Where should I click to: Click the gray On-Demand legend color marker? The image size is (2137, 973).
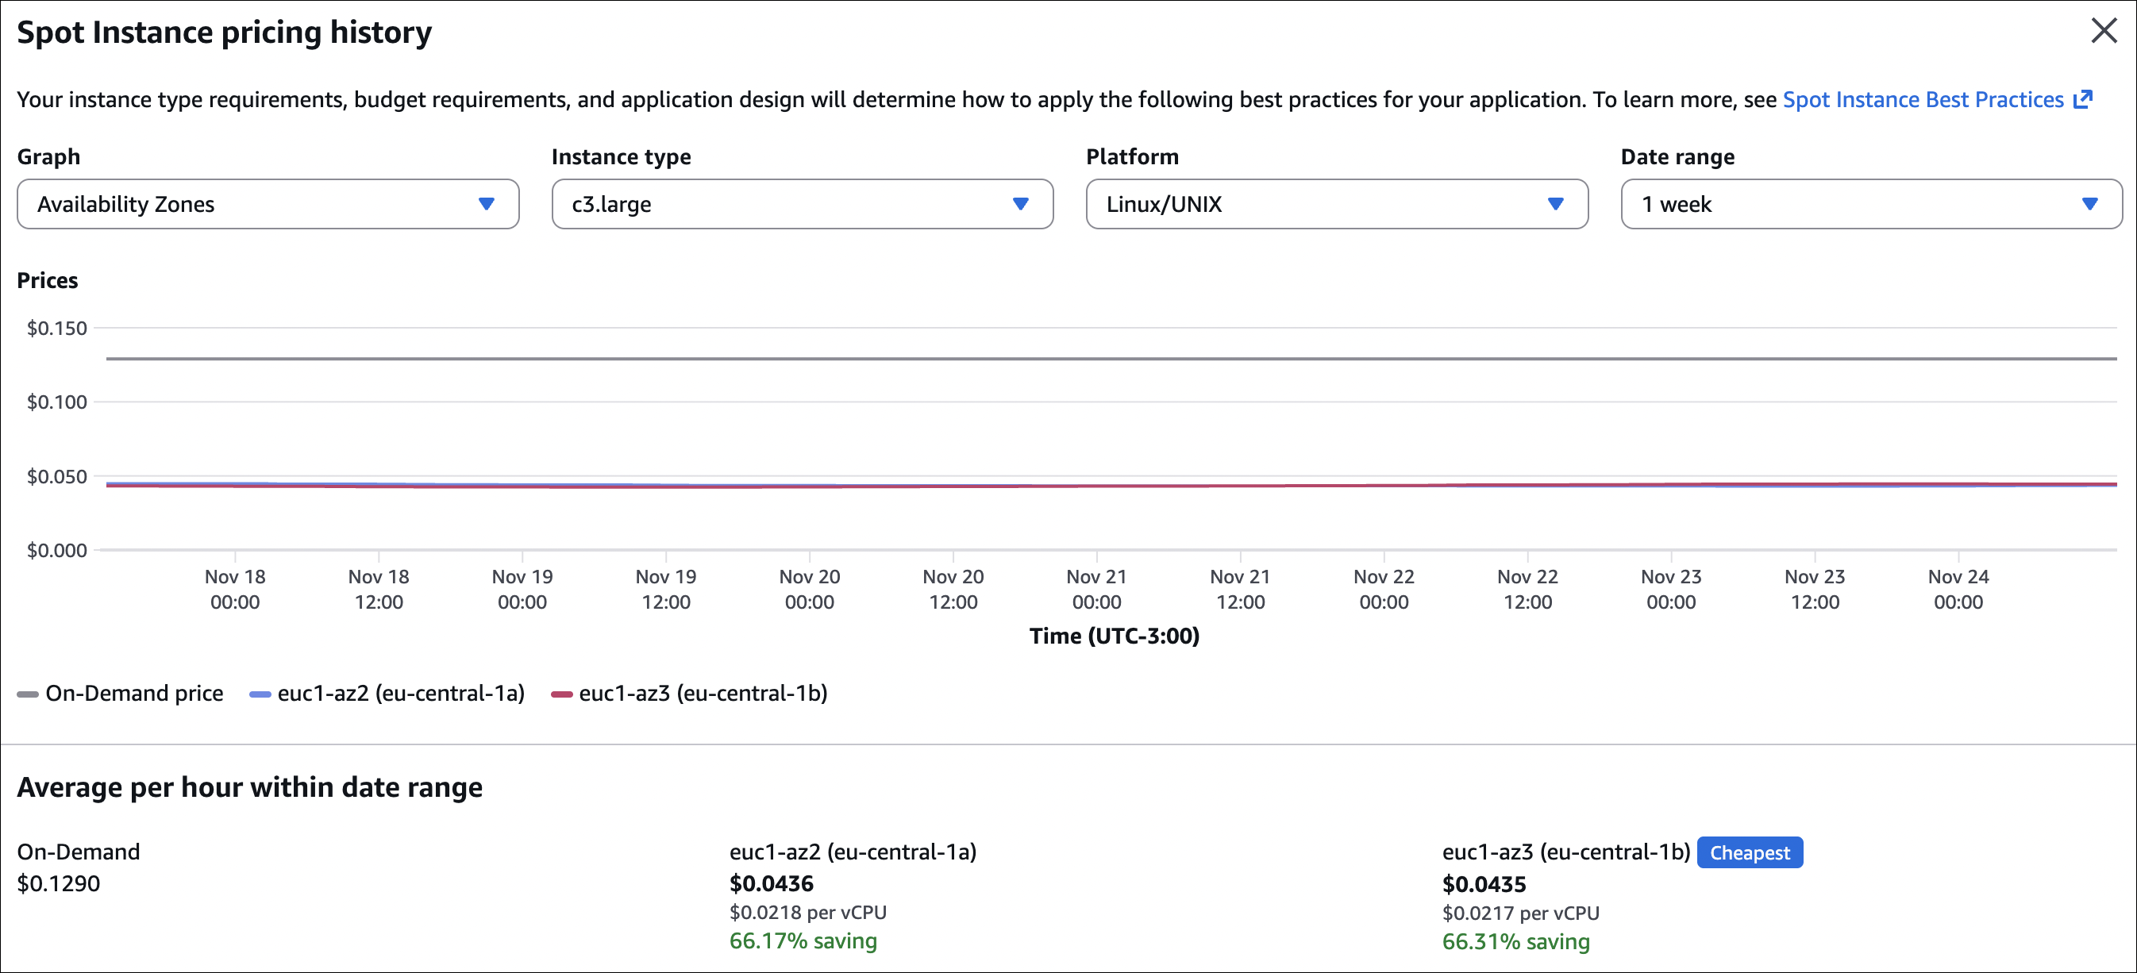click(29, 694)
